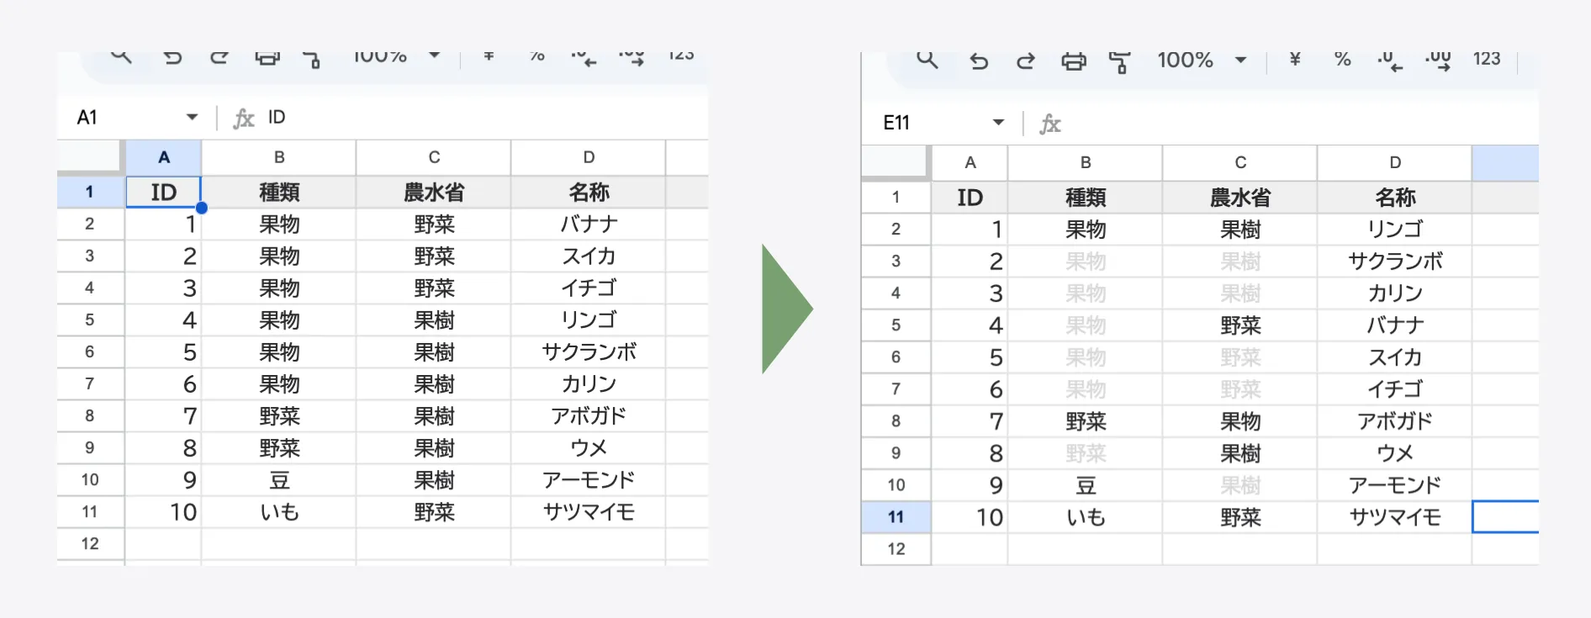
Task: Apply percent format in right toolbar
Action: tap(1342, 60)
